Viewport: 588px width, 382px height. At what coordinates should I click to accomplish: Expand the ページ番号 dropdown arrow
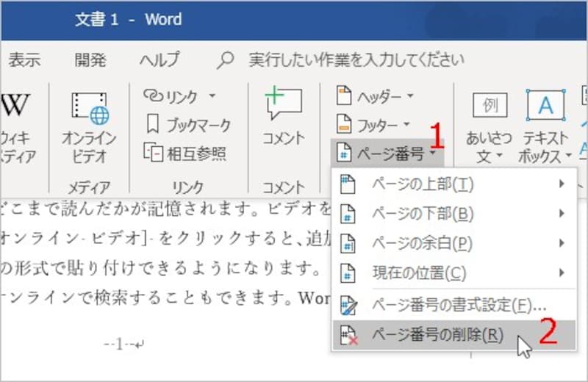433,153
